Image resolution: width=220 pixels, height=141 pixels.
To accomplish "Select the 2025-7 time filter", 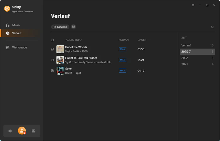I will pyautogui.click(x=197, y=52).
